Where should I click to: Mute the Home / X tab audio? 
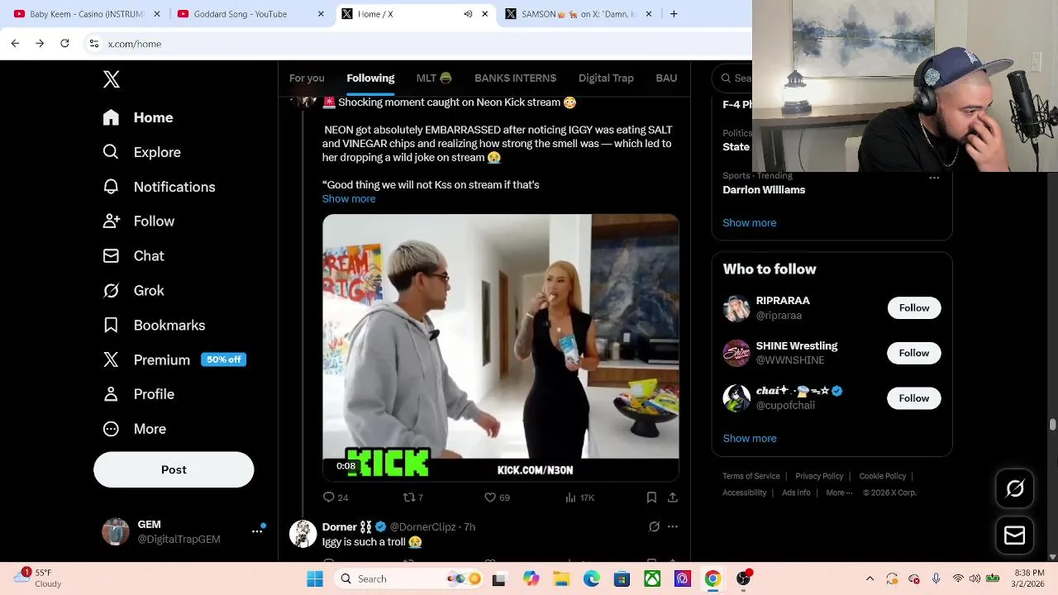468,14
